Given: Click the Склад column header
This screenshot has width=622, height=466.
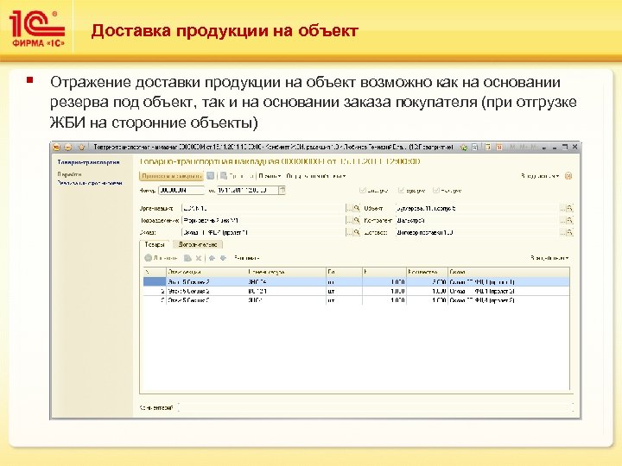Looking at the screenshot, I should [509, 272].
